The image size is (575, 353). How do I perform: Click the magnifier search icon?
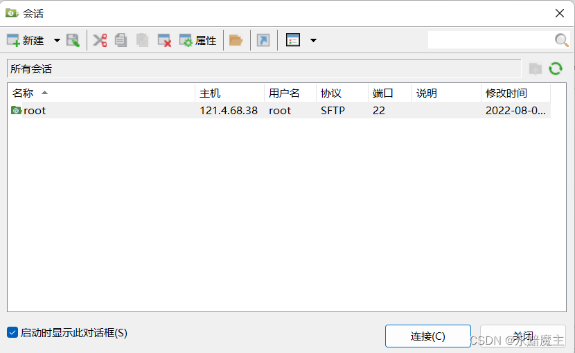coord(561,39)
